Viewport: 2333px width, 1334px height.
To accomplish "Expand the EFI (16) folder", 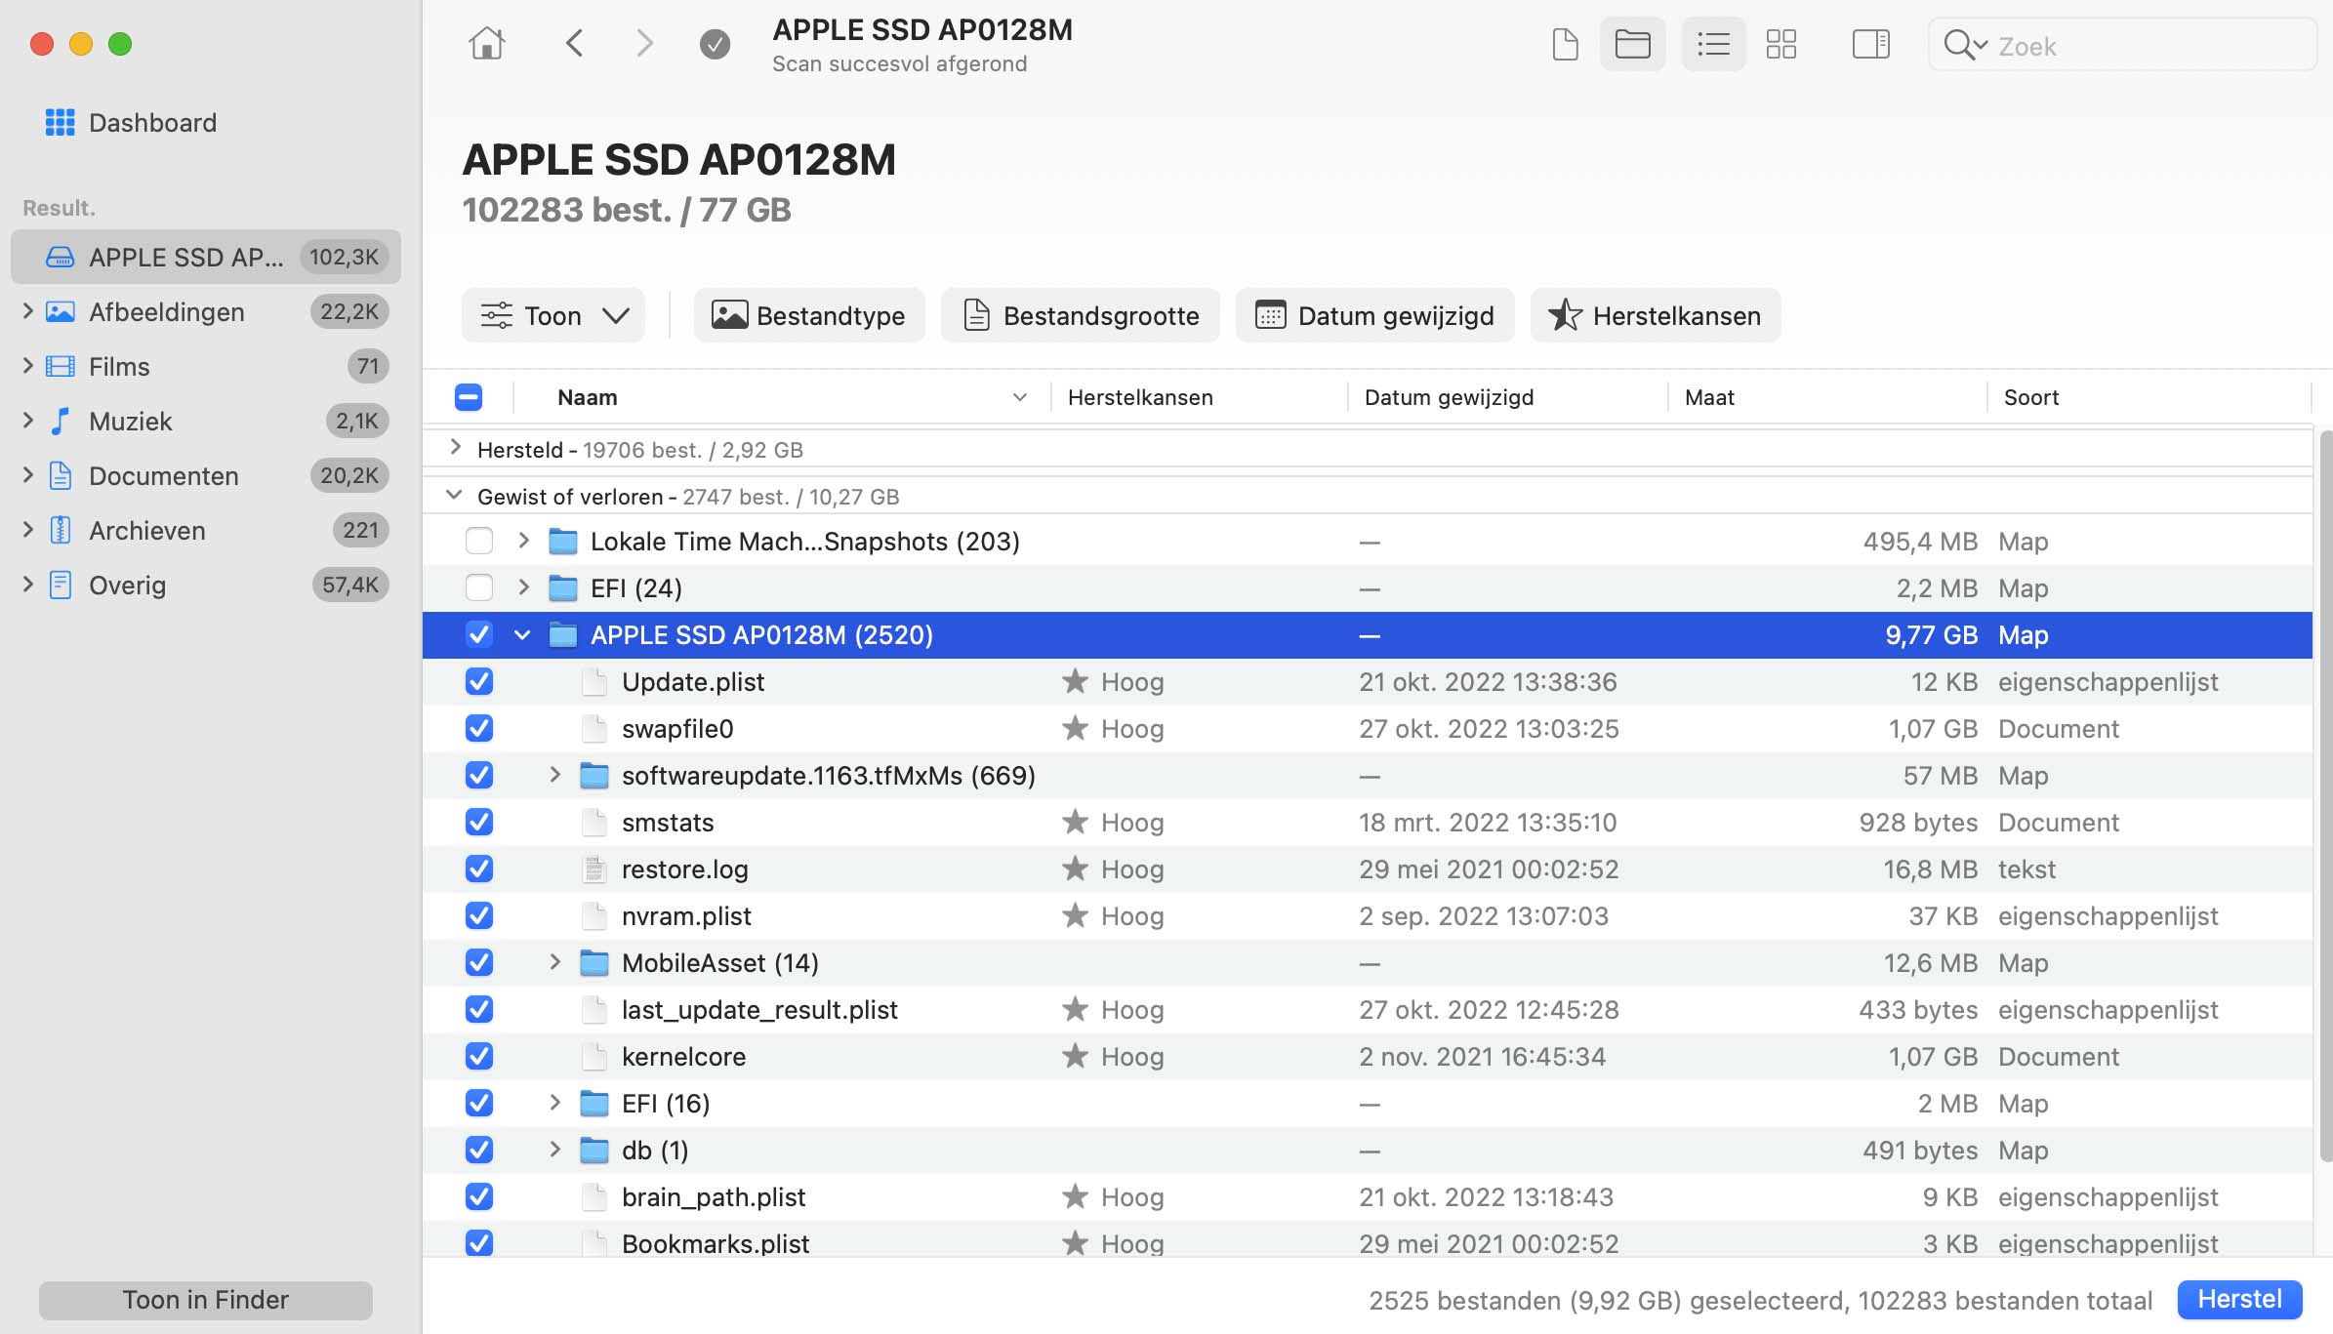I will pos(554,1102).
